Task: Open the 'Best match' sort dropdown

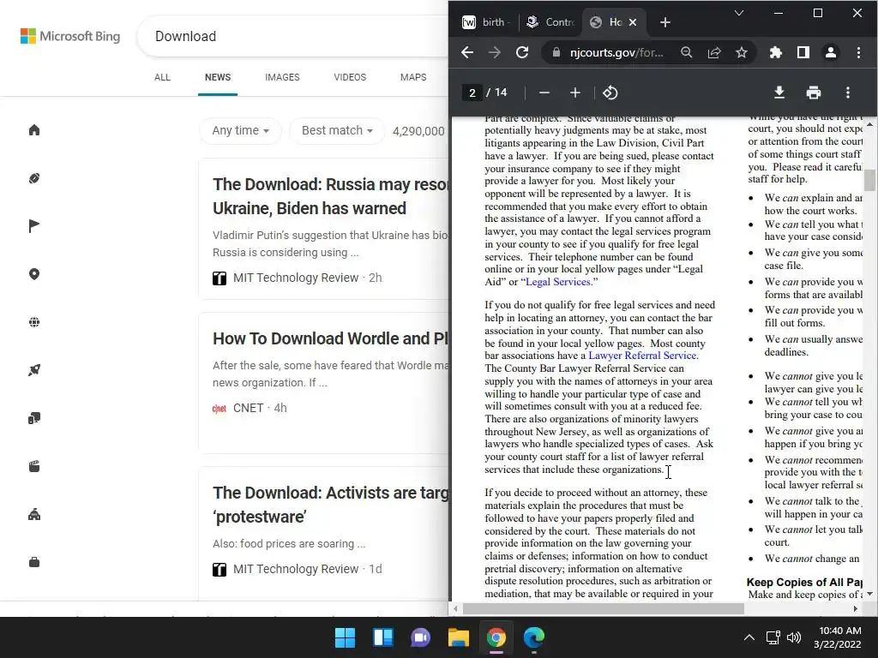Action: (x=337, y=131)
